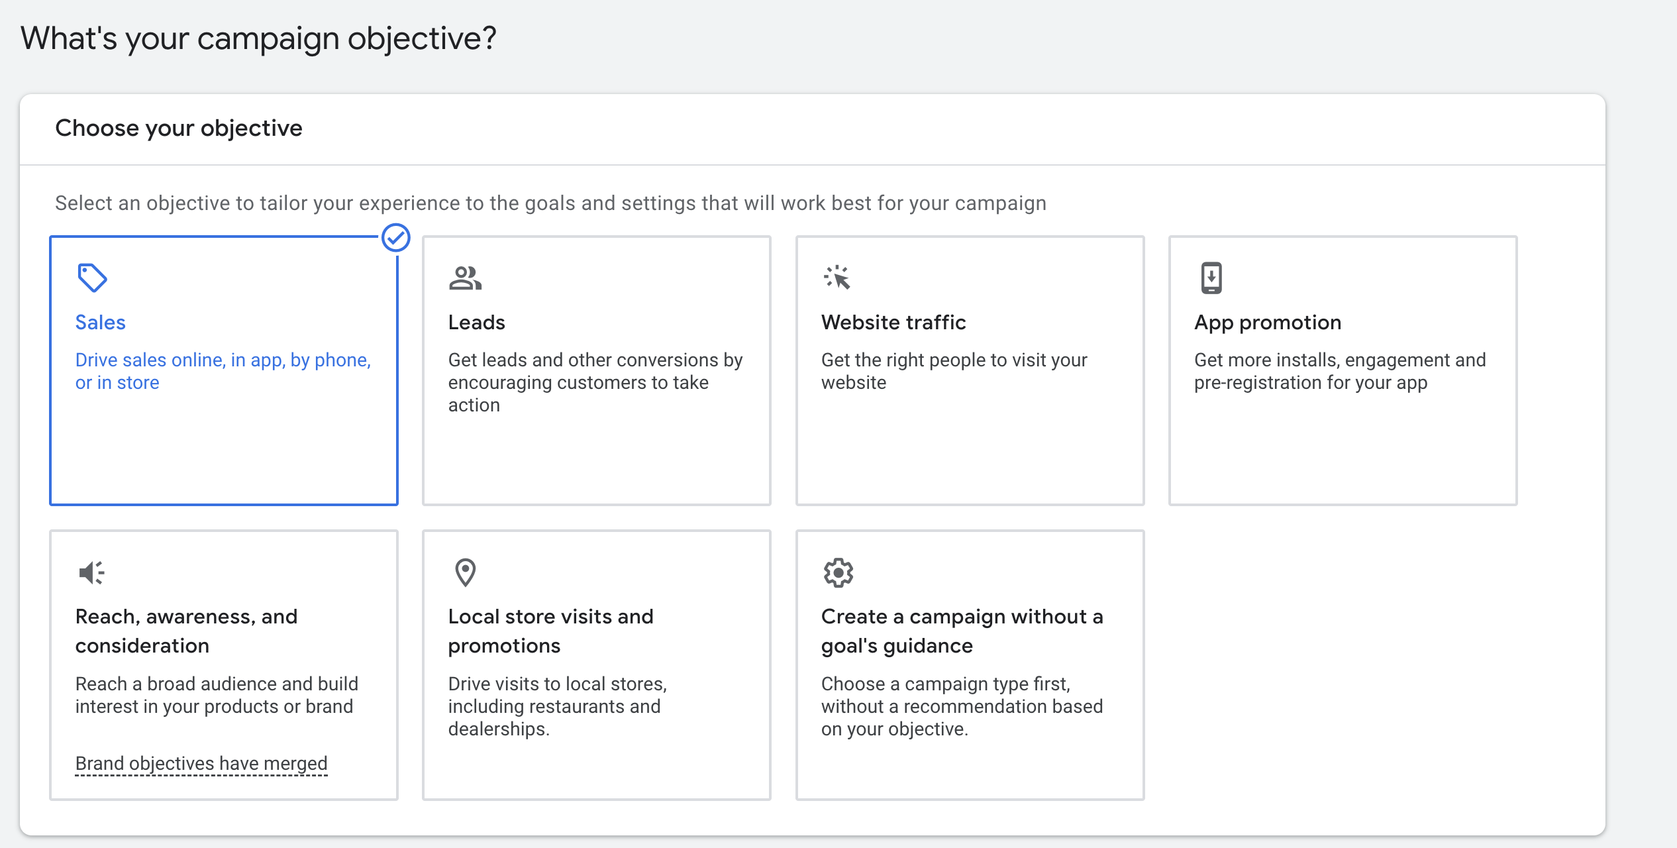
Task: Click the App promotion phone download icon
Action: (x=1211, y=278)
